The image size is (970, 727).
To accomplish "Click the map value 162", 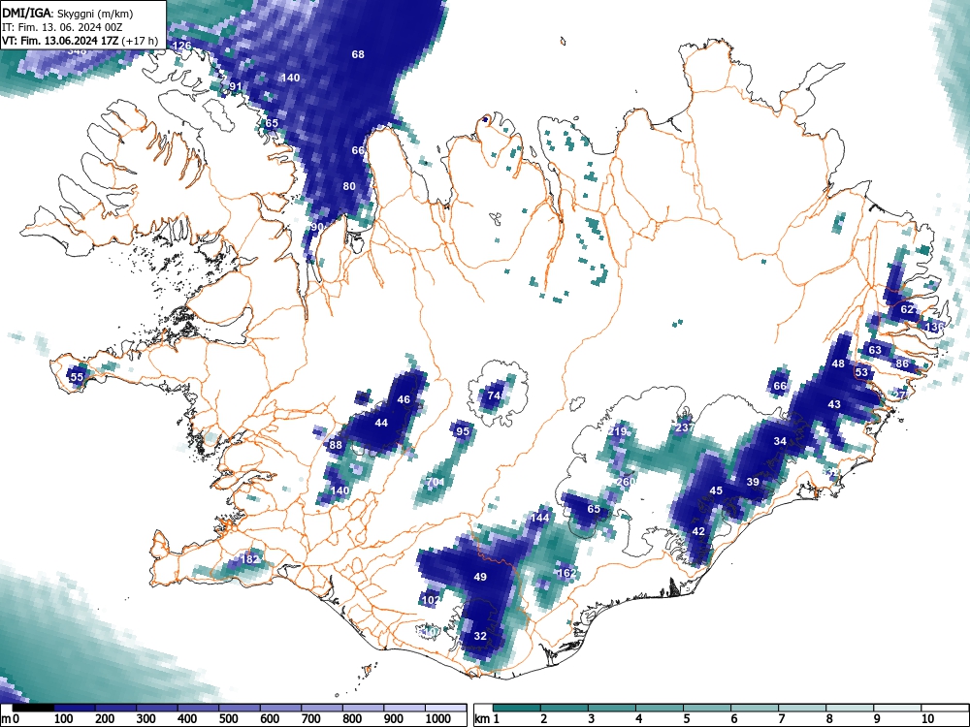I will tap(567, 573).
